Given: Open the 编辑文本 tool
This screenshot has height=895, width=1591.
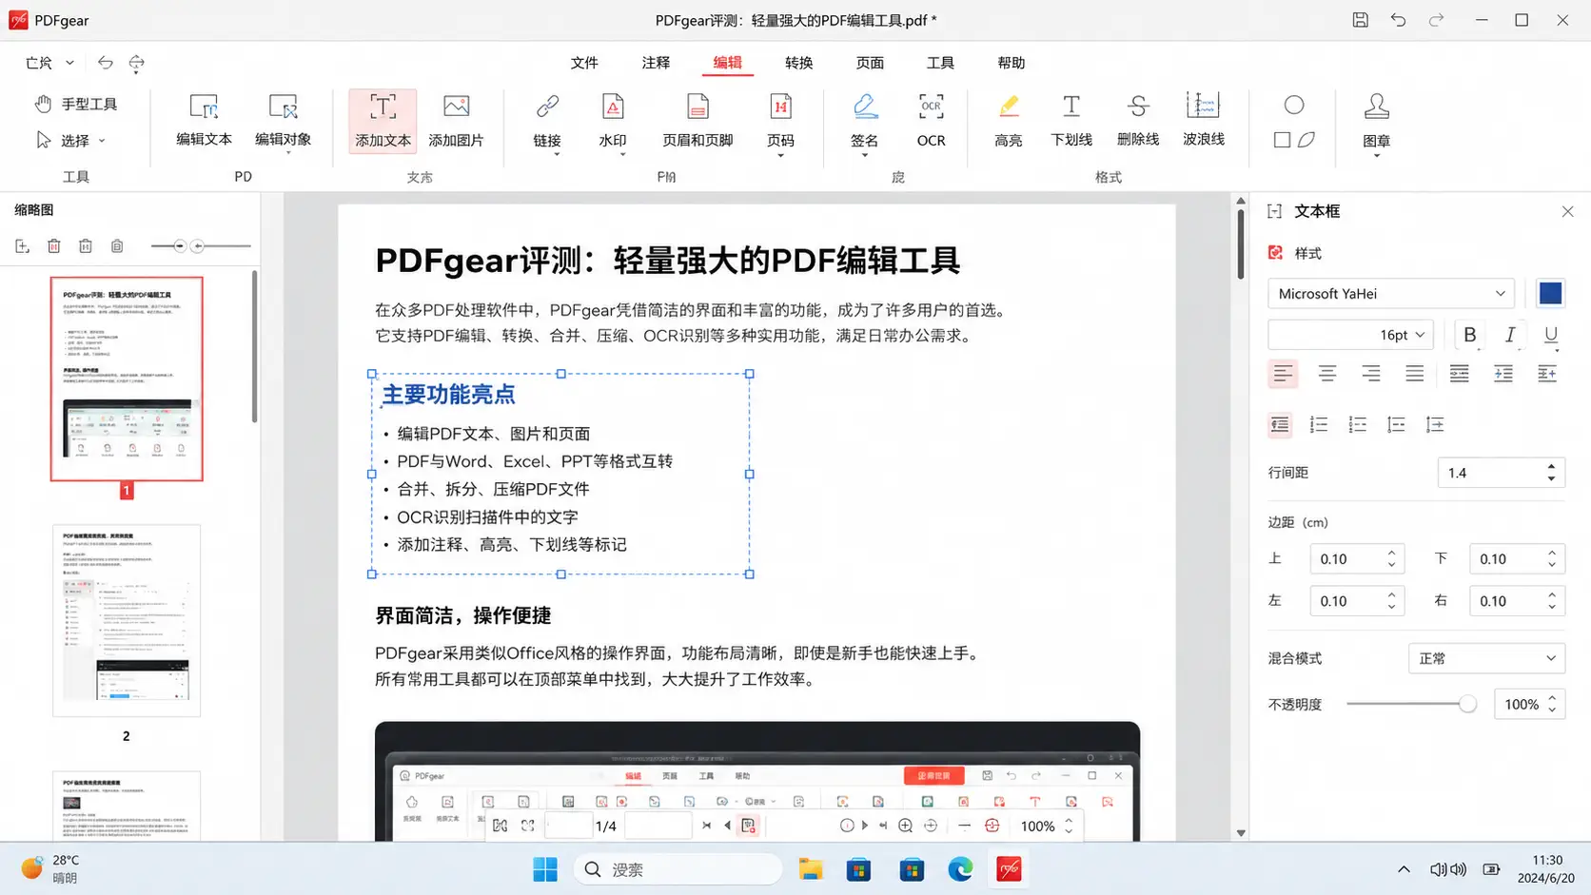Looking at the screenshot, I should (x=204, y=121).
